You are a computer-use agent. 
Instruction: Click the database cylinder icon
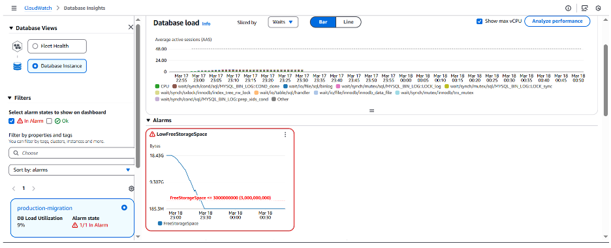(x=17, y=66)
